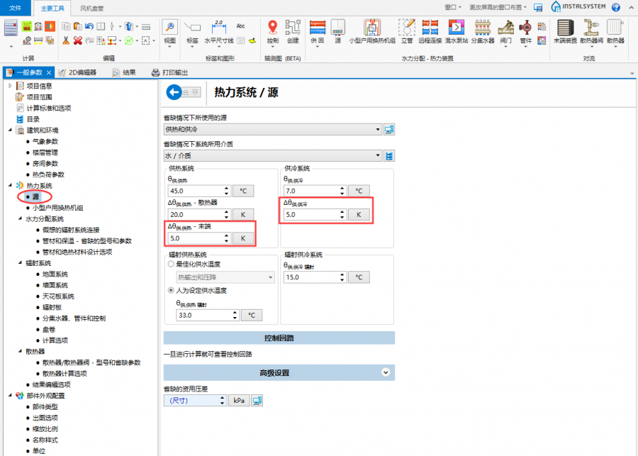
Task: Click the °C unit button beside 45.0
Action: pyautogui.click(x=242, y=191)
